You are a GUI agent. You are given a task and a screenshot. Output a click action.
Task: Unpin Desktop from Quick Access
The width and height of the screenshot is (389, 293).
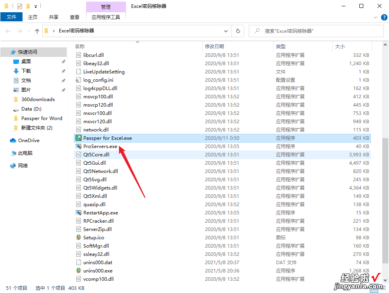coord(64,62)
